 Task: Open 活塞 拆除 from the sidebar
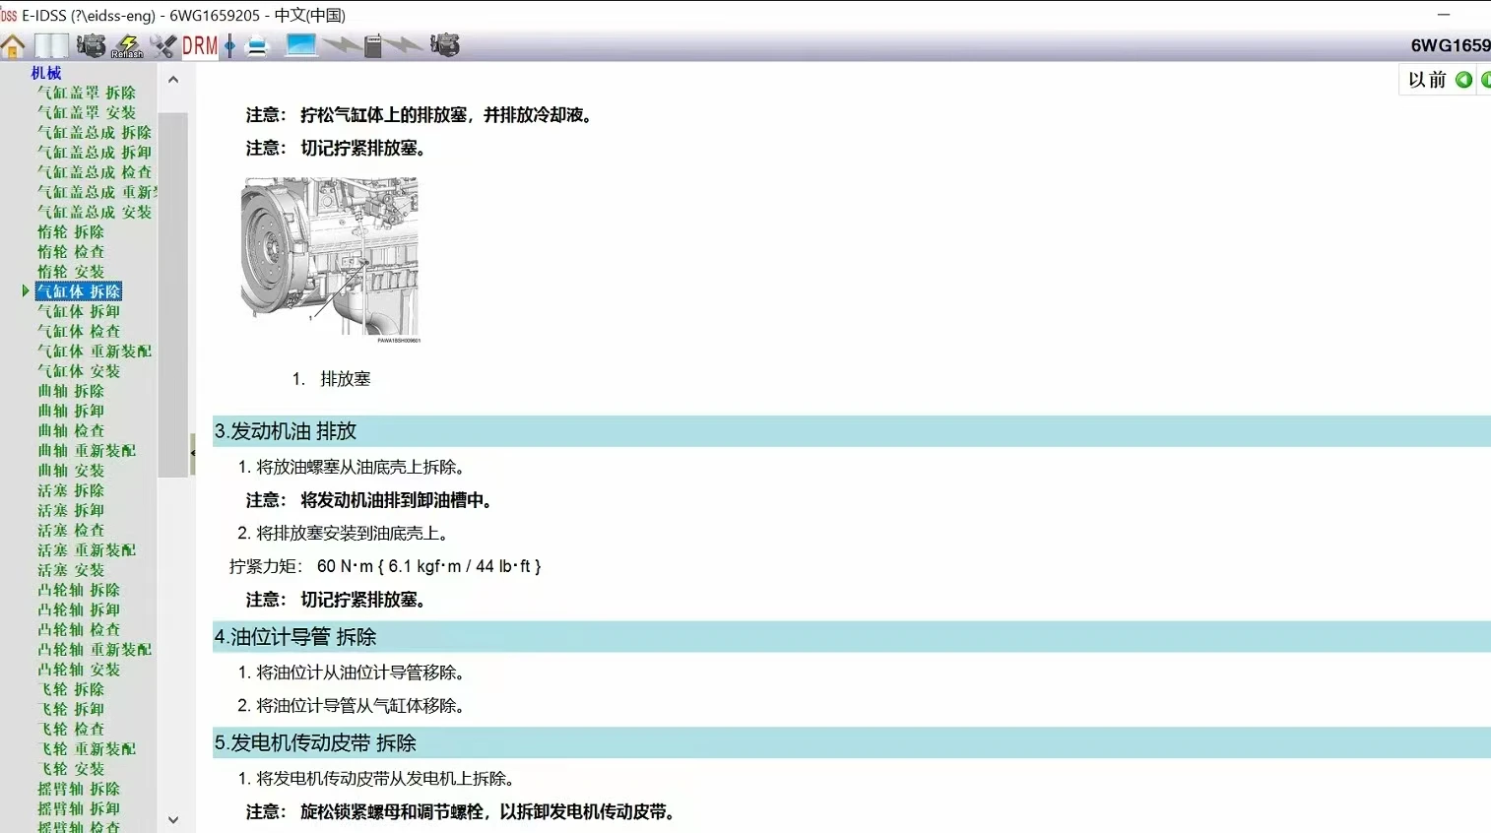point(70,490)
